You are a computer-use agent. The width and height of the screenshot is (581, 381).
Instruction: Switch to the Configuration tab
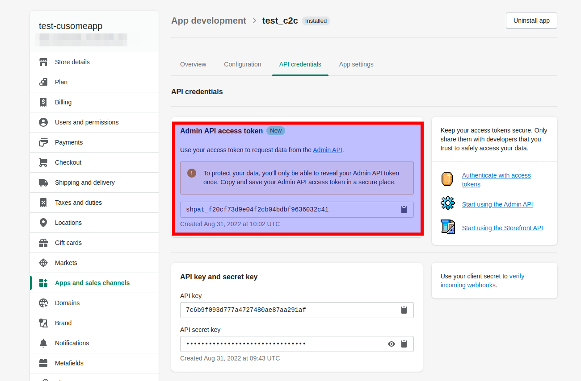coord(243,64)
